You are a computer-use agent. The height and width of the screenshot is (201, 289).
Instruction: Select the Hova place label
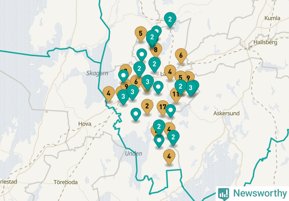pyautogui.click(x=85, y=124)
